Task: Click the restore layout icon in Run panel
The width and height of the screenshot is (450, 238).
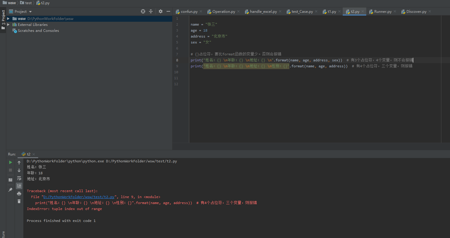Action: tap(10, 180)
